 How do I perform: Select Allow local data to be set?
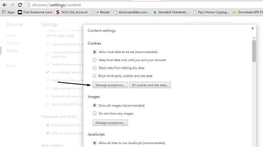pyautogui.click(x=94, y=52)
